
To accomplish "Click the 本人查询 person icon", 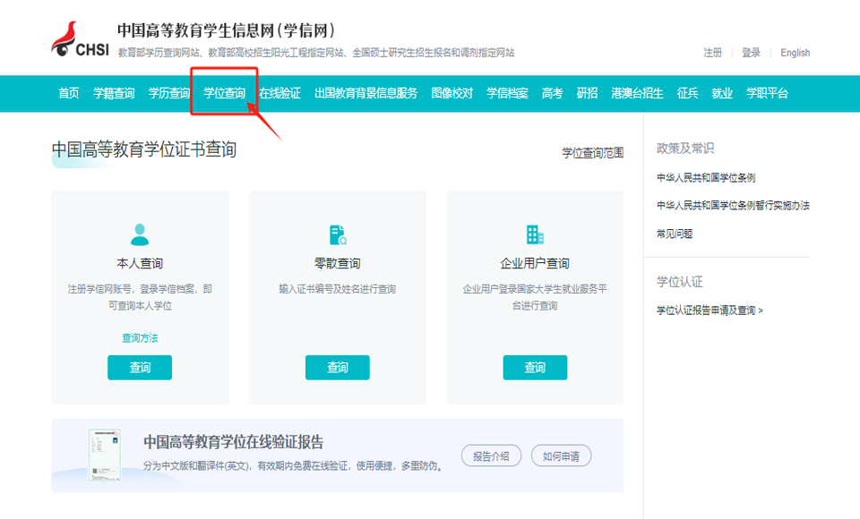I will 140,234.
